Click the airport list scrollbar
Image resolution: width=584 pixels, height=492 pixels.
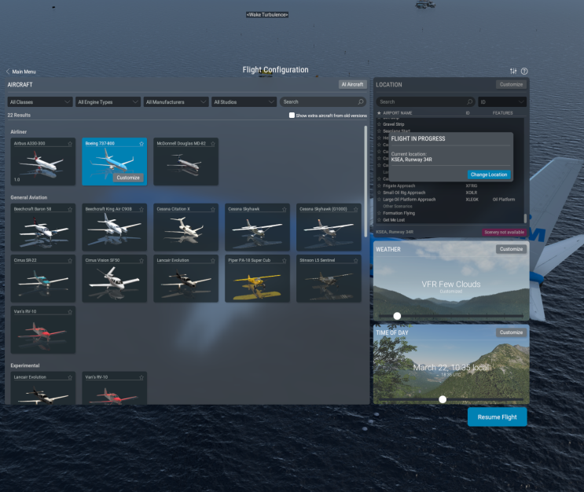pyautogui.click(x=525, y=218)
